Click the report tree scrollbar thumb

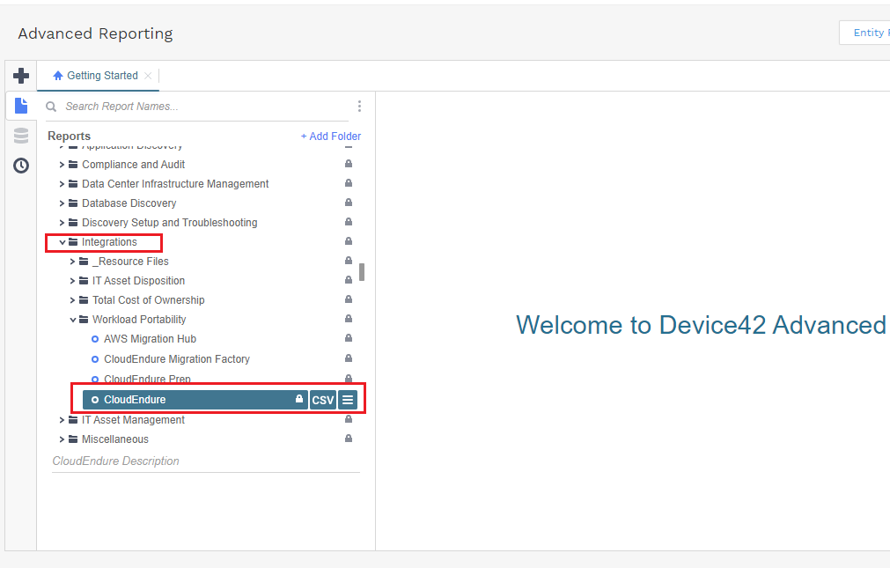tap(362, 272)
